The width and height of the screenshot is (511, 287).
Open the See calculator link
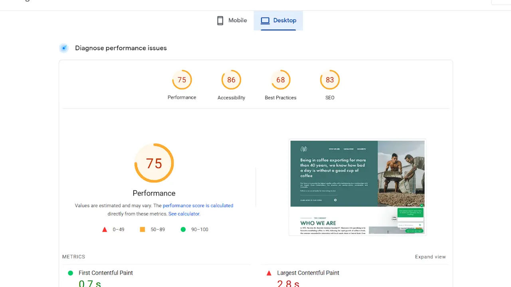click(184, 214)
